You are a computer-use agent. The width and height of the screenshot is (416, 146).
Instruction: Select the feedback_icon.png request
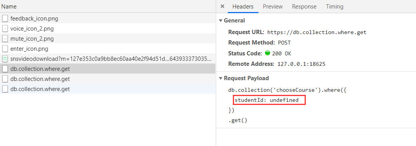108,19
